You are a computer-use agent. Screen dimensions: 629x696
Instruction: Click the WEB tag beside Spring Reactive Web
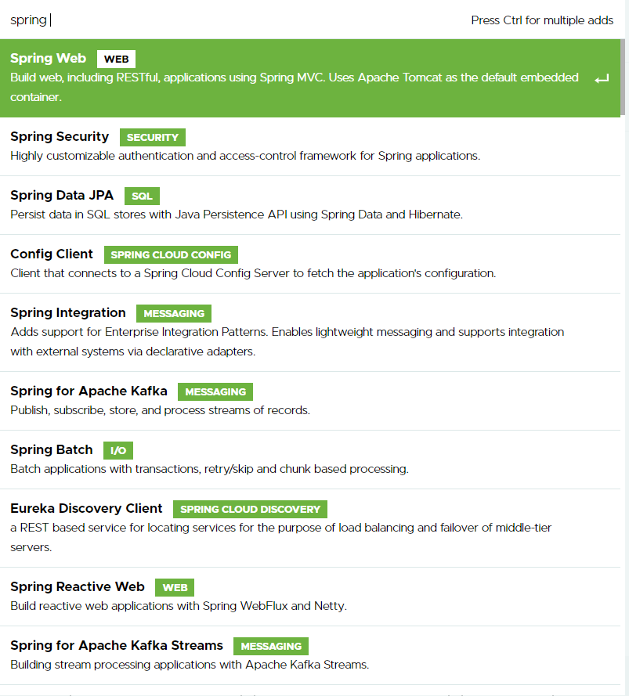(x=175, y=587)
